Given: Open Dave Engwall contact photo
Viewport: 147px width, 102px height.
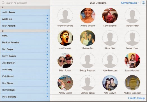Looking at the screenshot, I should [110, 15].
